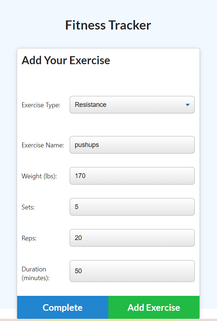Screen dimensions: 217x321
Task: Click the pushups text in Exercise Name
Action: pyautogui.click(x=86, y=145)
